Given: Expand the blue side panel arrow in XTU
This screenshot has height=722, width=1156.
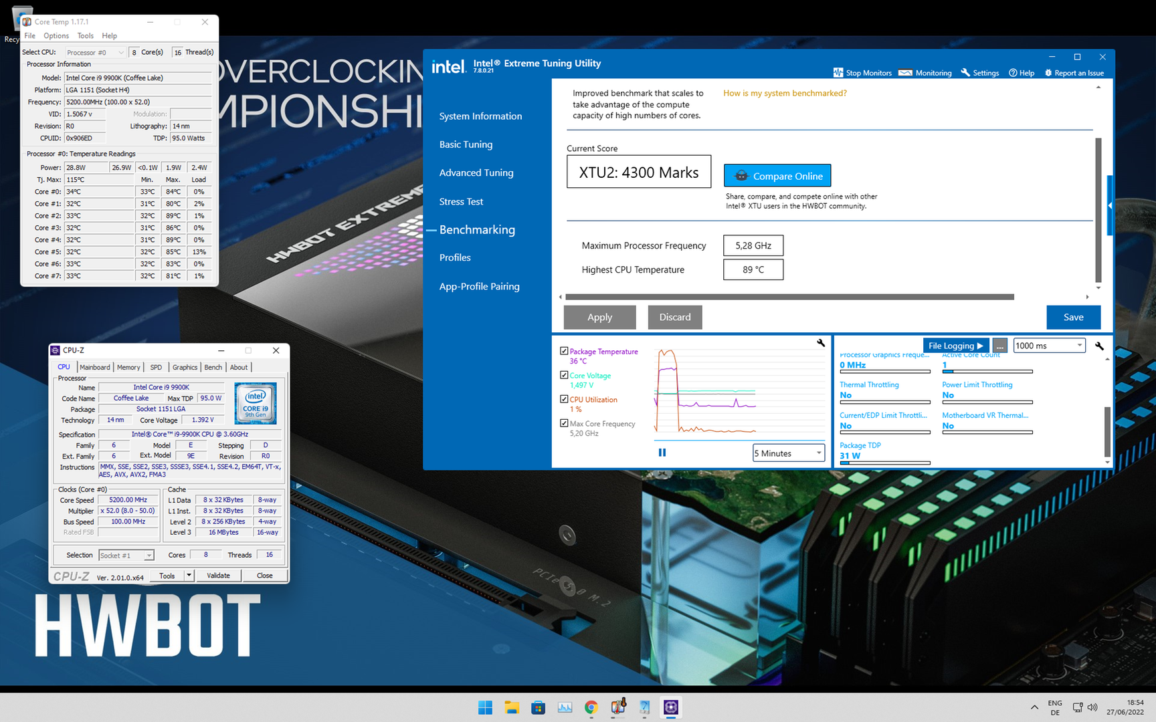Looking at the screenshot, I should 1110,205.
